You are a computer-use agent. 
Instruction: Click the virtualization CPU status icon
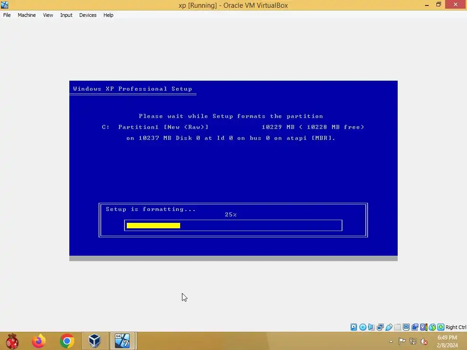tap(424, 327)
